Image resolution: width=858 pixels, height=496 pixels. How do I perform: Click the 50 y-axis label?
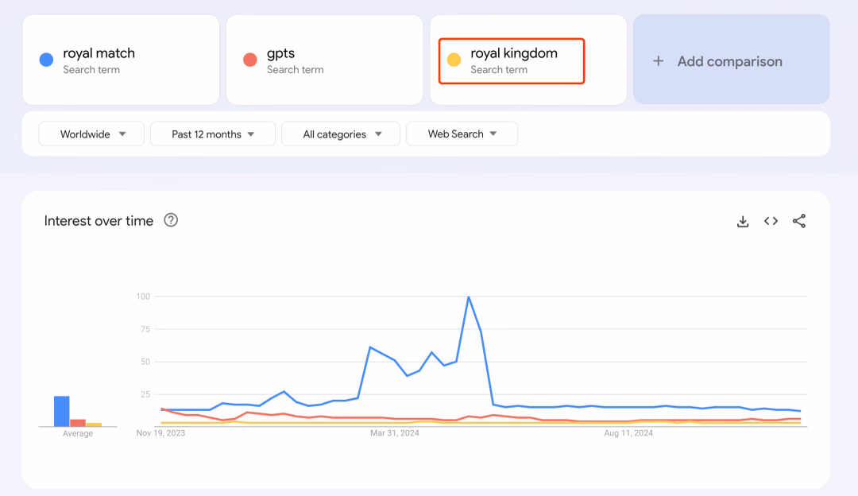pos(145,362)
